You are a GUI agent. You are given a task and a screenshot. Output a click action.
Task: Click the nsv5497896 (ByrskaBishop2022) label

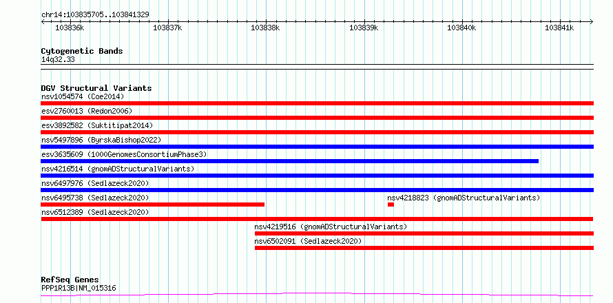101,140
